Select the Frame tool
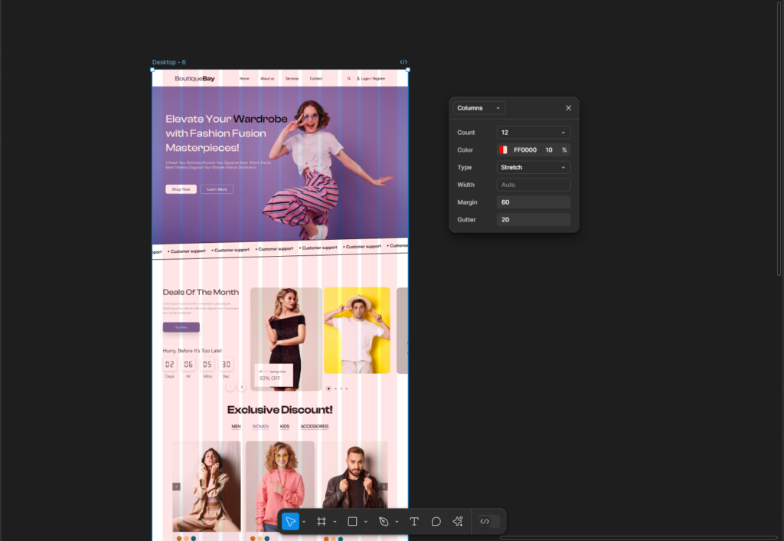 point(322,522)
